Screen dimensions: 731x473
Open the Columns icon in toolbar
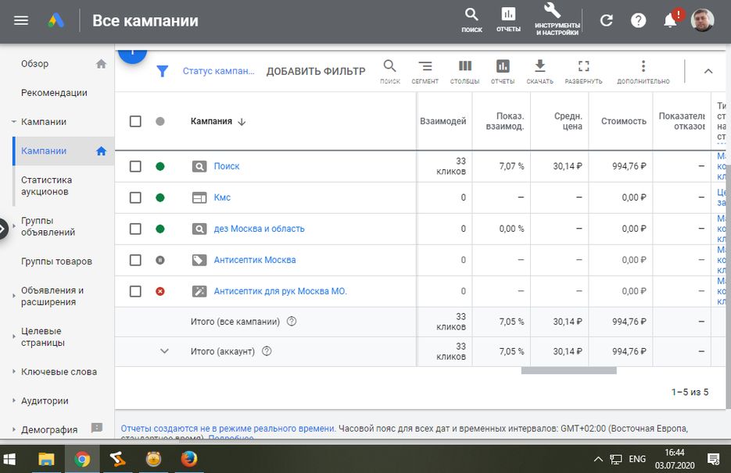pos(464,68)
